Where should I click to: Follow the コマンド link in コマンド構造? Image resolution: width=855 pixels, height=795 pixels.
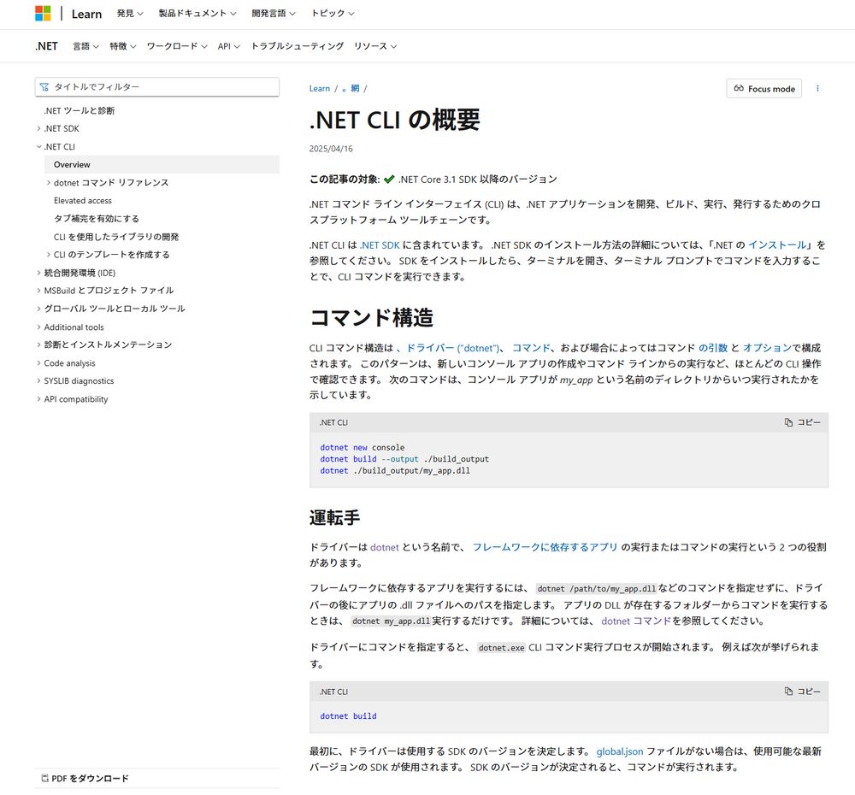tap(531, 348)
